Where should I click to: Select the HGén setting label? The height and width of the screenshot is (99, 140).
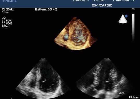coord(5,26)
